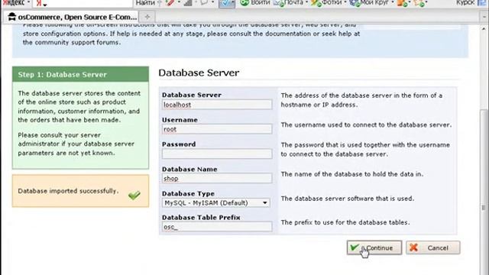Click the red X icon on Cancel

[x=413, y=247]
